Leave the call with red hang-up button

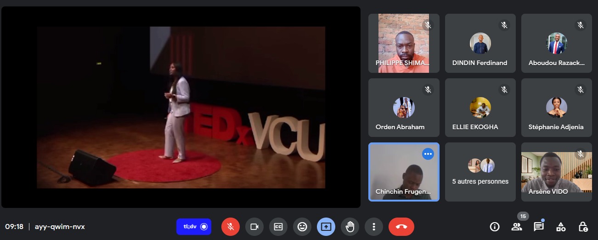click(401, 226)
